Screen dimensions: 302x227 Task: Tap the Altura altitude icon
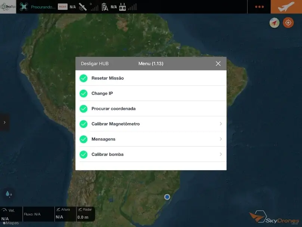pos(58,209)
